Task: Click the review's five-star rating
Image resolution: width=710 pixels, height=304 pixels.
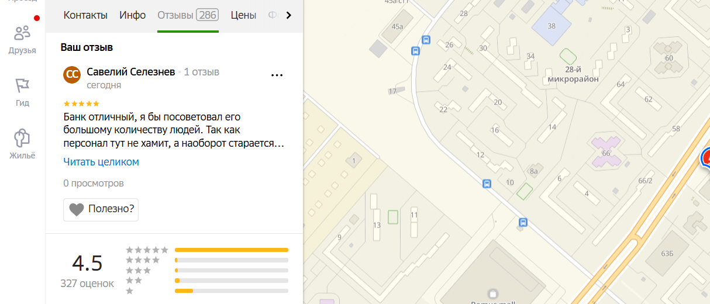Action: click(81, 103)
